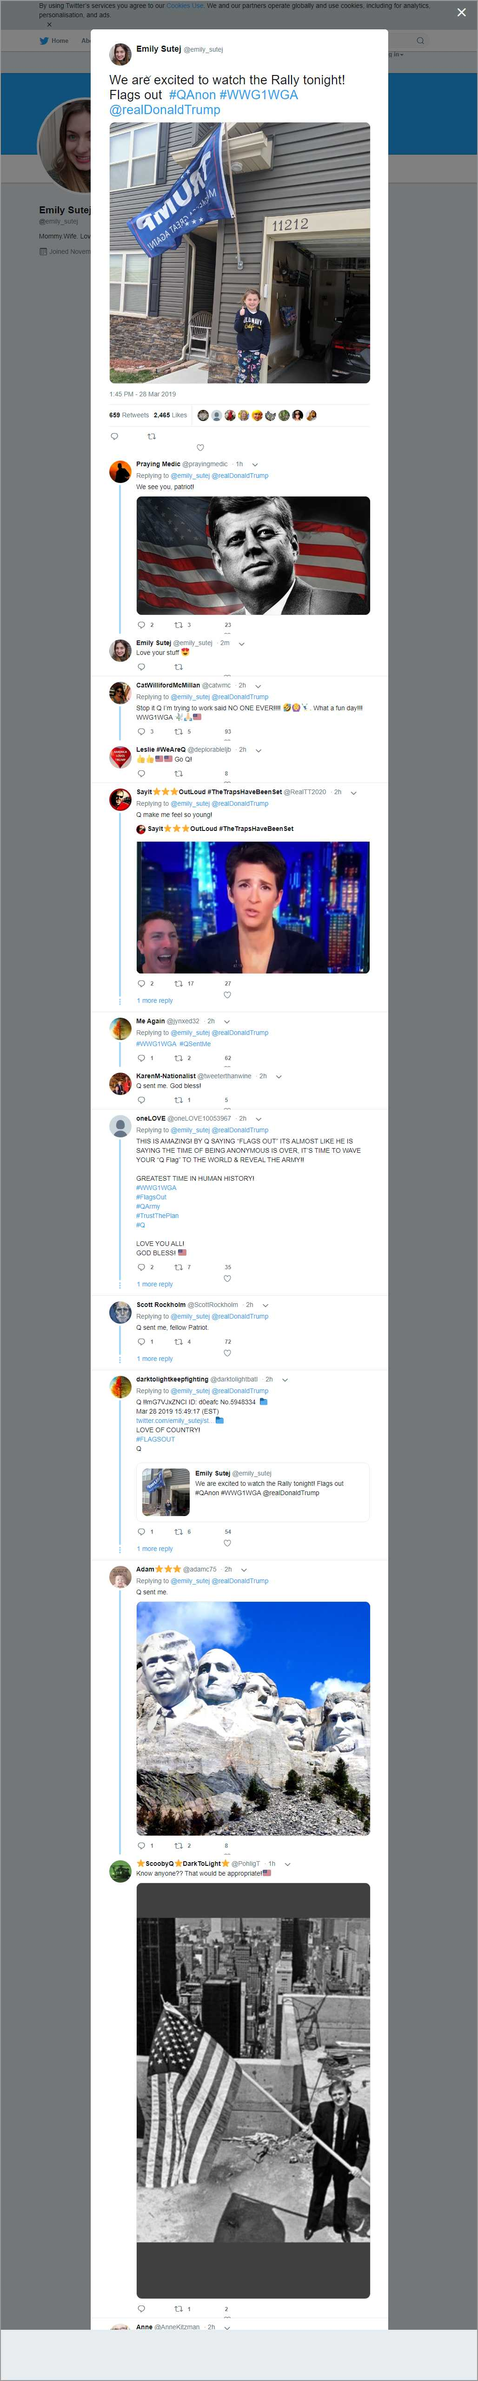Open the chevron menu on oneLOVE's reply
Image resolution: width=478 pixels, height=2381 pixels.
[259, 1118]
